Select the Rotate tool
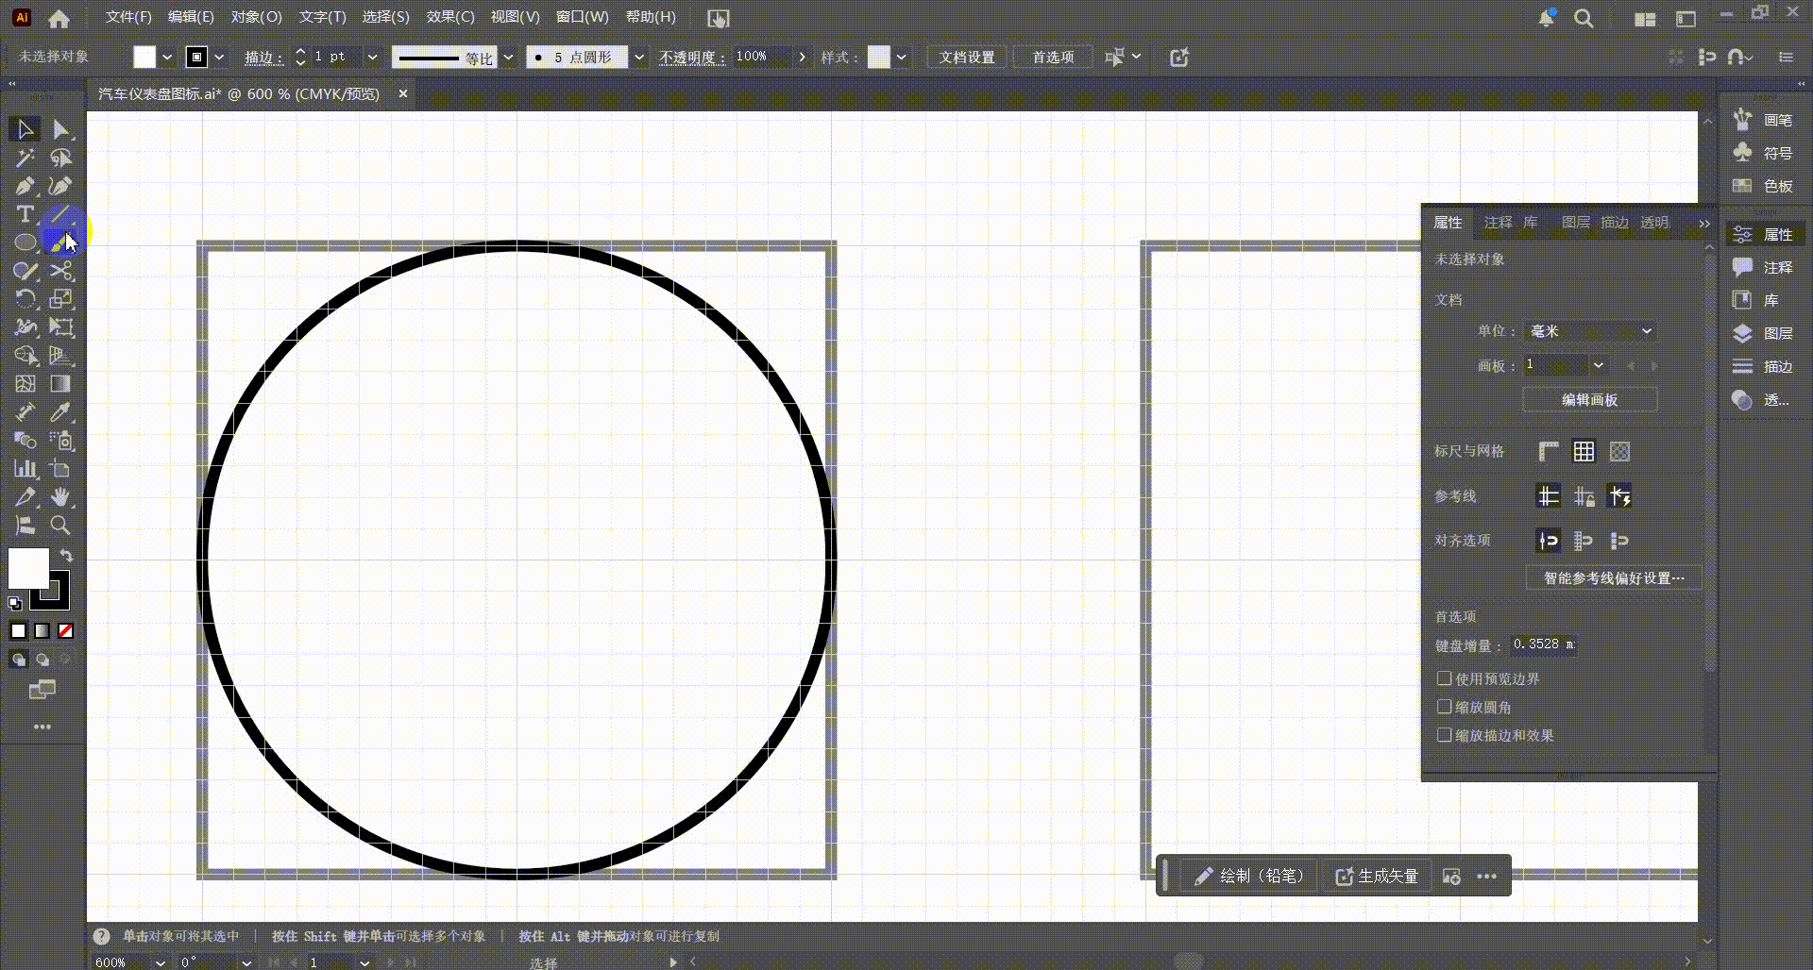The image size is (1813, 970). [25, 299]
